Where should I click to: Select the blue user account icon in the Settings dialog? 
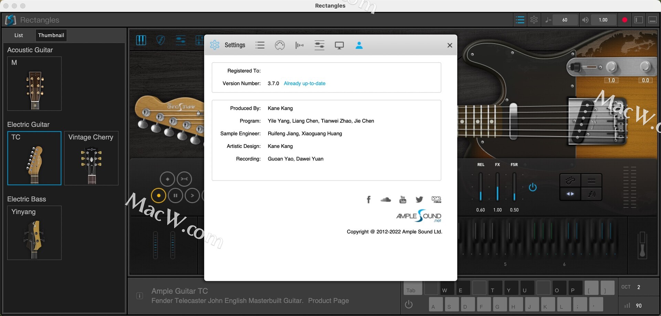[x=359, y=45]
